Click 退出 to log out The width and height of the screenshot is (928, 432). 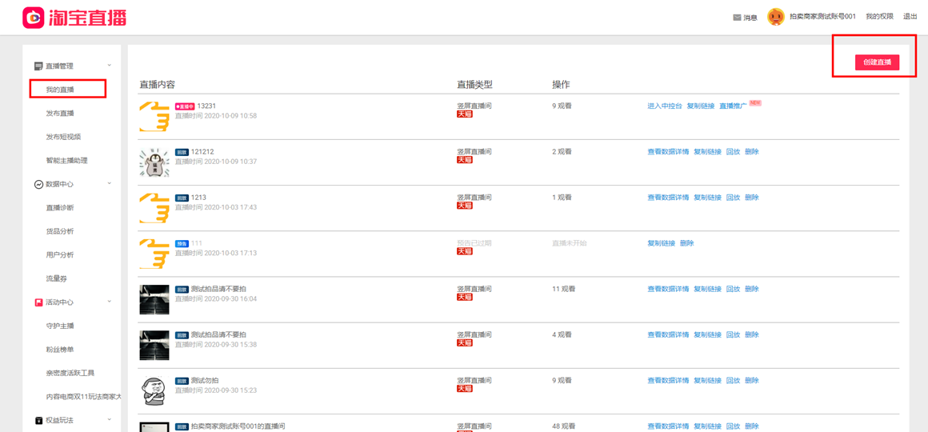(x=910, y=17)
